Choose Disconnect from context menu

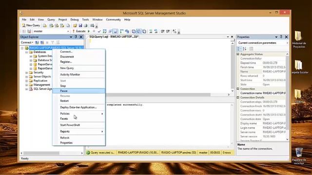tap(78, 57)
